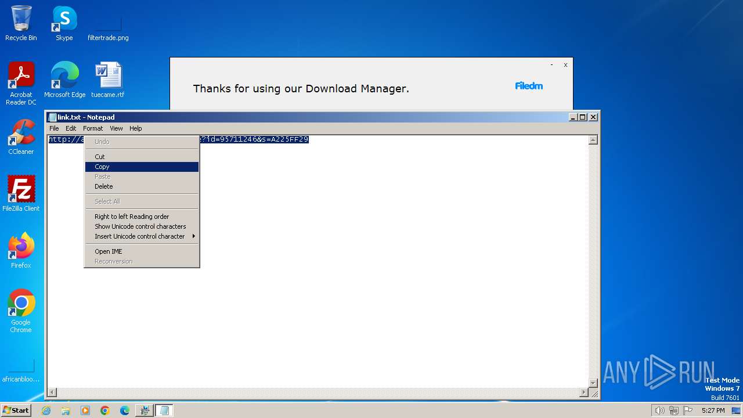Viewport: 743px width, 418px height.
Task: Click the Filedm logo in Download Manager
Action: tap(529, 86)
